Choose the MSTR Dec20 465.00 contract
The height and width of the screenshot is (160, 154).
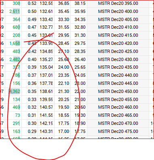click(x=118, y=115)
